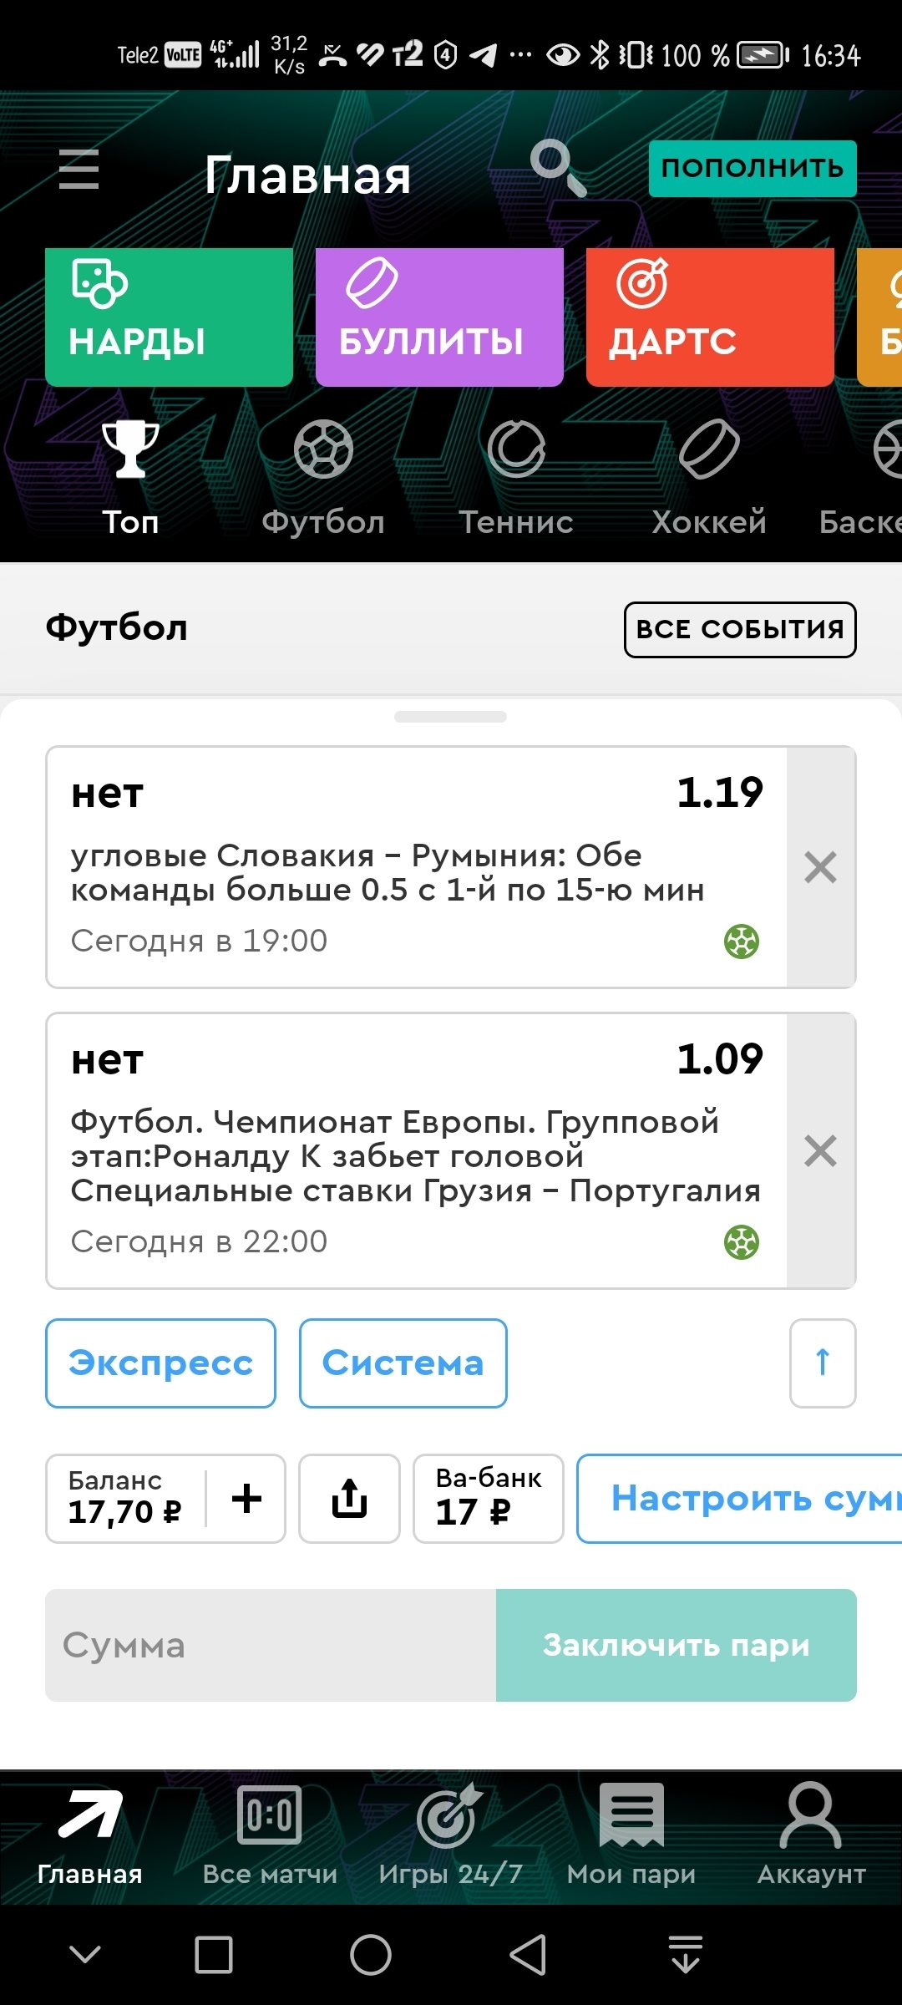The width and height of the screenshot is (902, 2005).
Task: Open the hamburger menu
Action: tap(79, 170)
